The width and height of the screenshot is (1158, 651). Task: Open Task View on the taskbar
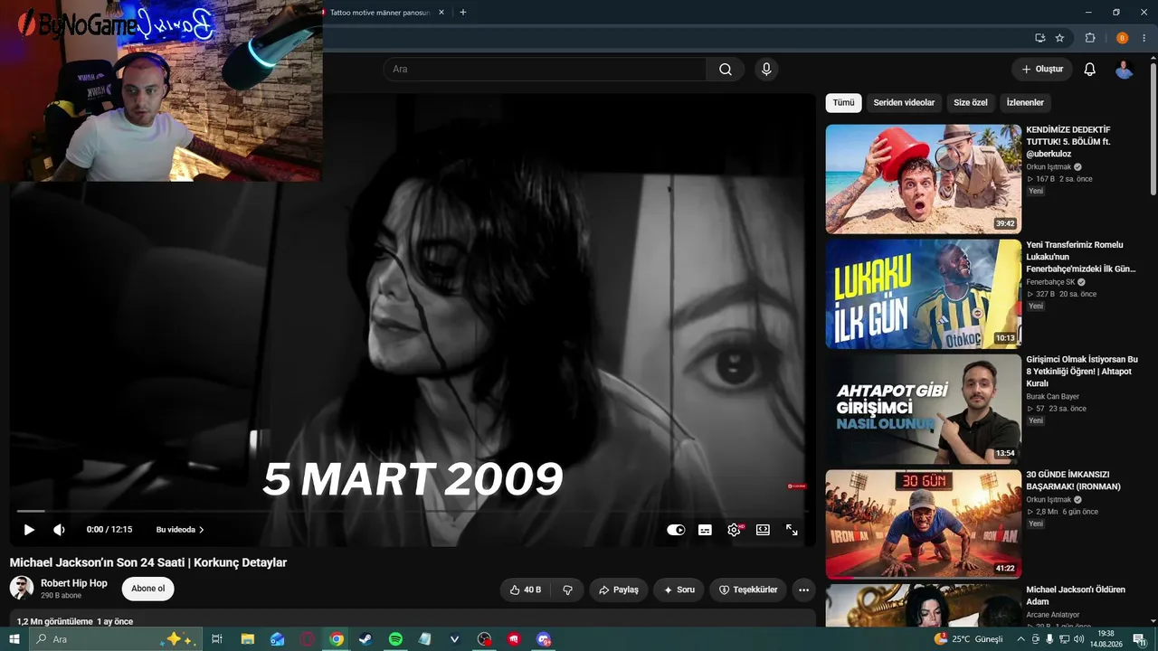(217, 639)
